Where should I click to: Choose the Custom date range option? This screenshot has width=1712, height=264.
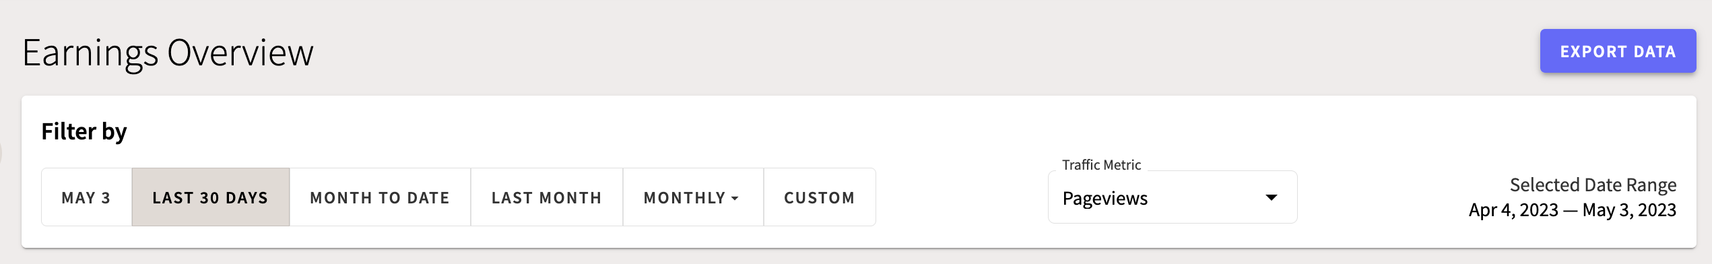[x=820, y=197]
